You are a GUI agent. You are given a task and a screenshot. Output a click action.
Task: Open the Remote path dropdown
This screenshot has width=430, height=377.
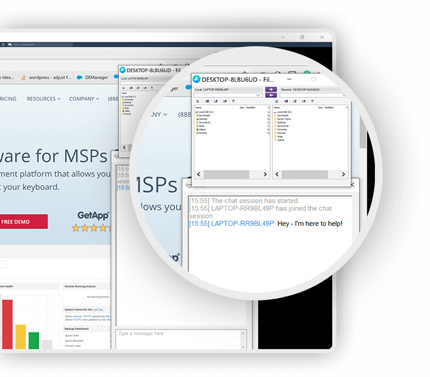click(345, 95)
